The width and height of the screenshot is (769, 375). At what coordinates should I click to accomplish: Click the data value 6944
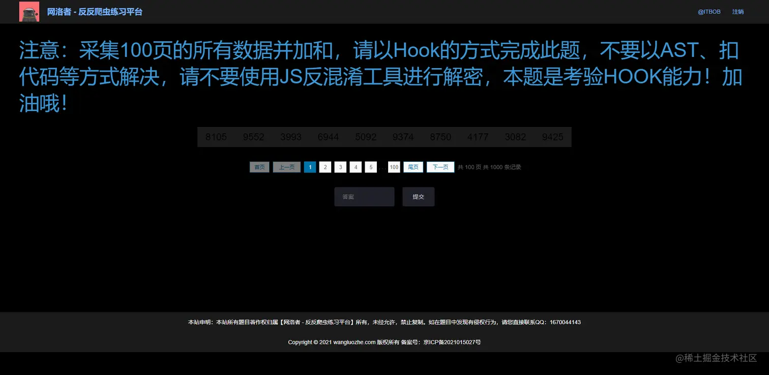point(328,137)
